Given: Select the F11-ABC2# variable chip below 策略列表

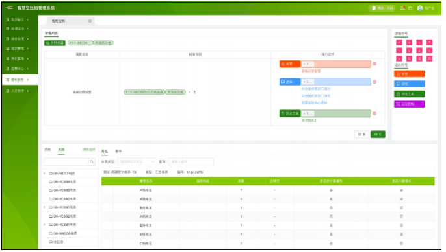Looking at the screenshot, I should pos(80,43).
